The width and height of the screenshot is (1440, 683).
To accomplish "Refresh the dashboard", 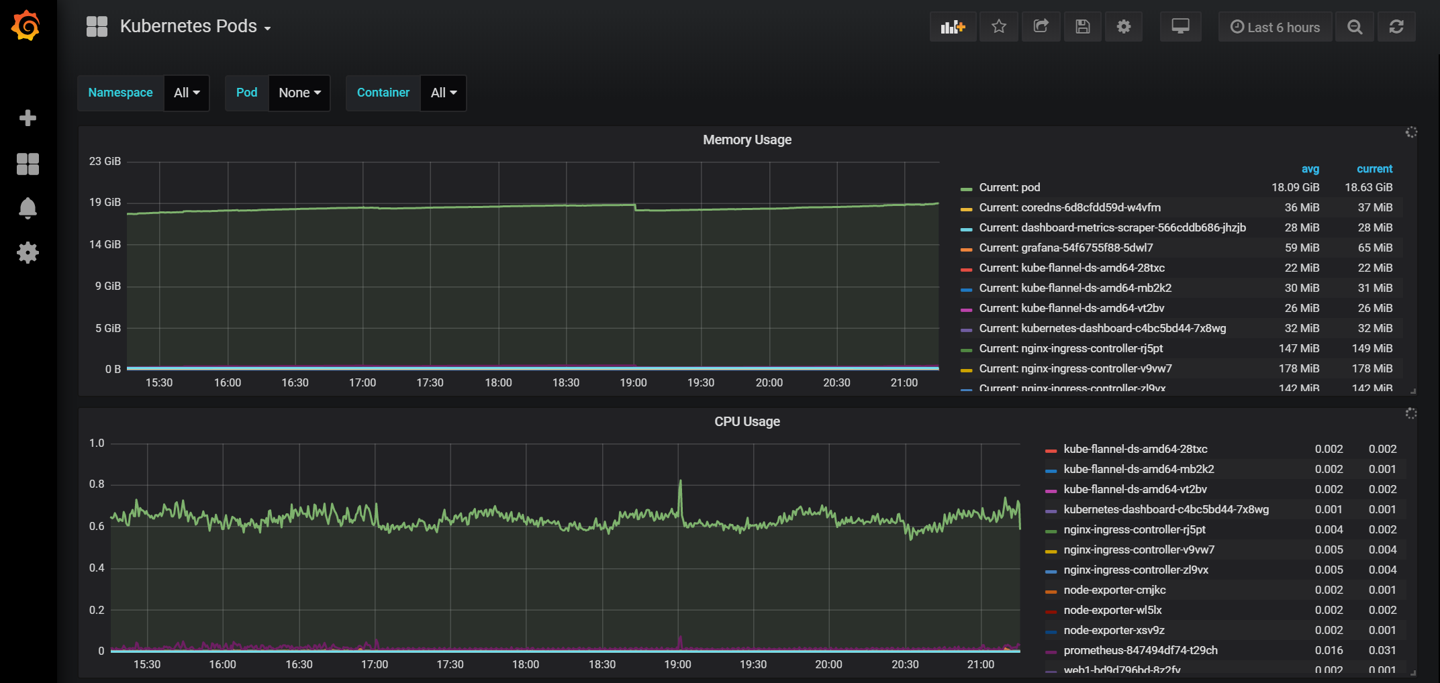I will [x=1396, y=27].
